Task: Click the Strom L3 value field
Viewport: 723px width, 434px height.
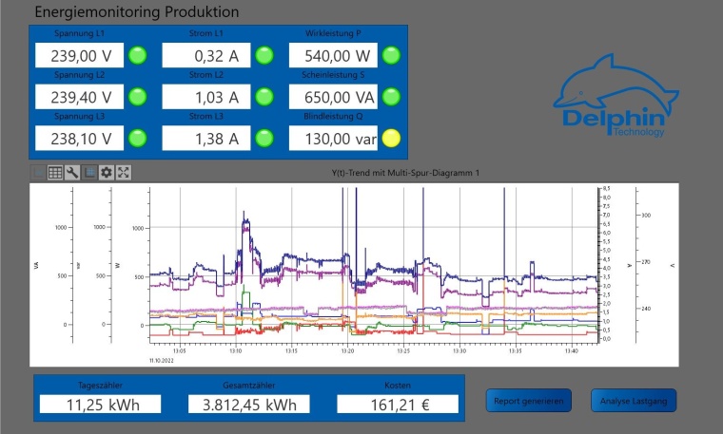Action: click(x=206, y=139)
